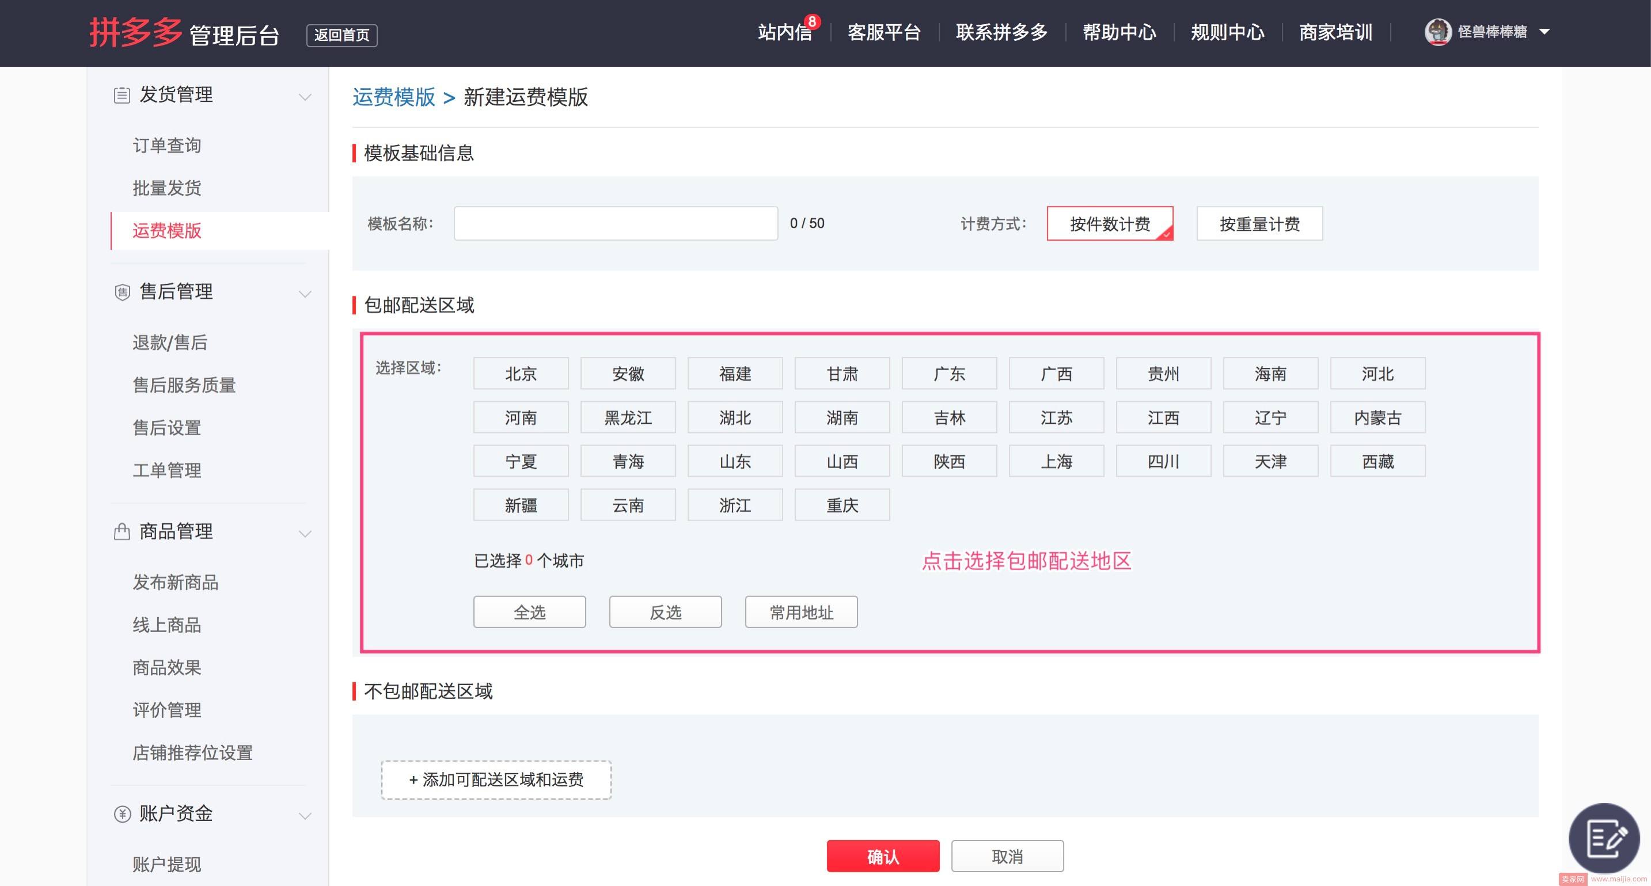
Task: Toggle the 上海 region
Action: 1056,461
